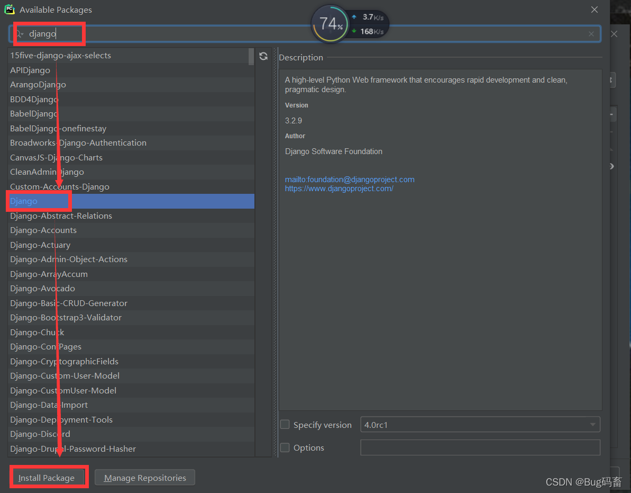Select the Django-Deployment-Tools package
631x493 pixels.
pyautogui.click(x=131, y=420)
